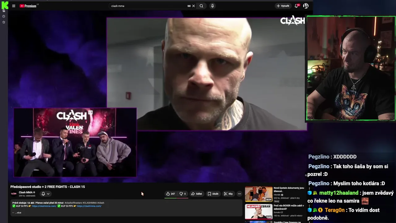
Task: Click the Klip scissors button
Action: [228, 194]
